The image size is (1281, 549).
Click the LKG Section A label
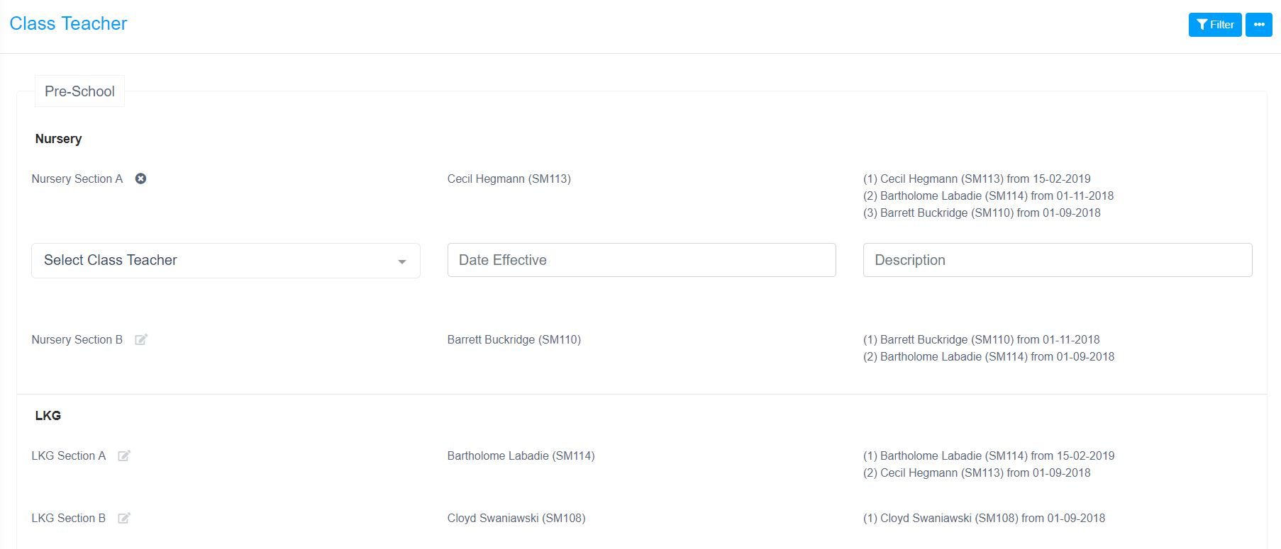pos(69,455)
